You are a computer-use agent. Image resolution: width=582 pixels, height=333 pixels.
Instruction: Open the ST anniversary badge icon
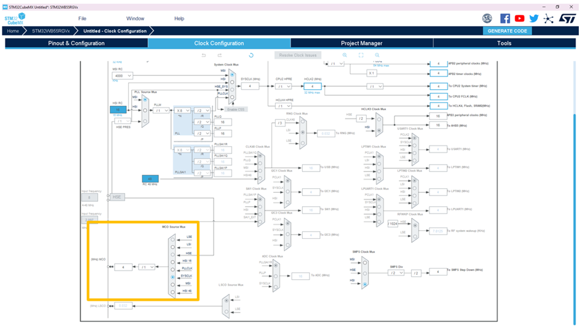coord(487,18)
